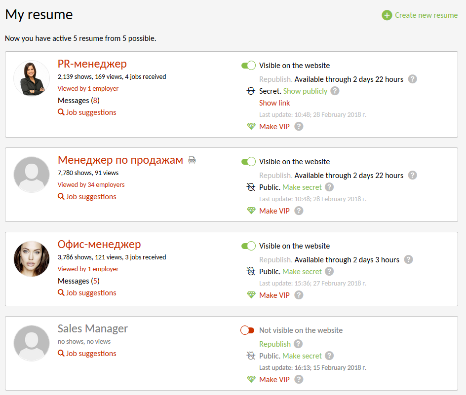The height and width of the screenshot is (395, 466).
Task: Disable website visibility for Менеджер по продажам
Action: (x=248, y=162)
